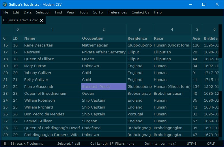224x147 pixels.
Task: Open the Contact Us menu
Action: coord(140,12)
